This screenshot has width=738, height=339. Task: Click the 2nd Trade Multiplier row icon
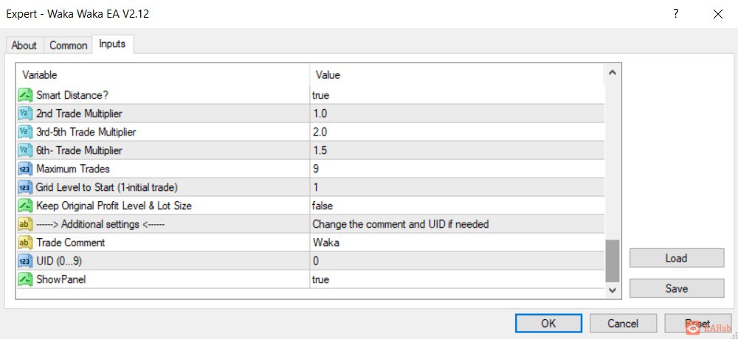25,113
